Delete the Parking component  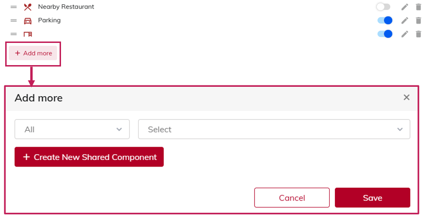click(418, 21)
